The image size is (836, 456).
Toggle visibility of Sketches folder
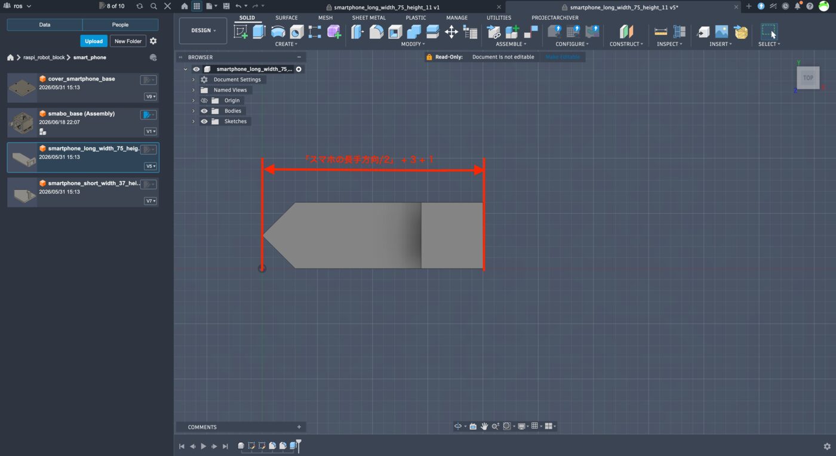[204, 121]
